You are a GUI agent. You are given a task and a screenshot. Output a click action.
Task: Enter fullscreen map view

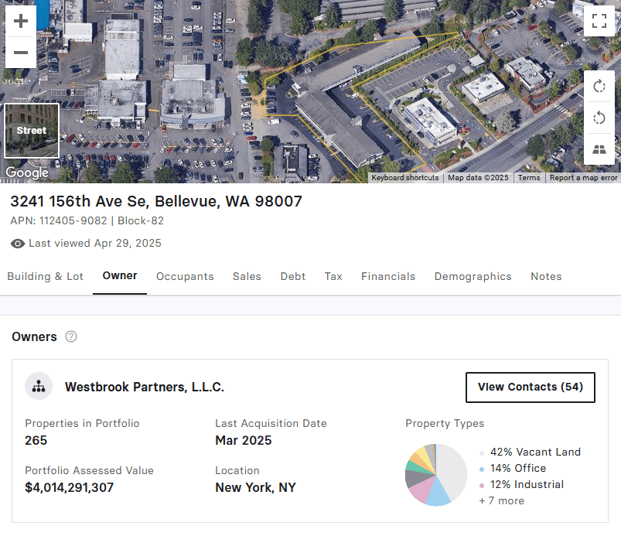(599, 21)
